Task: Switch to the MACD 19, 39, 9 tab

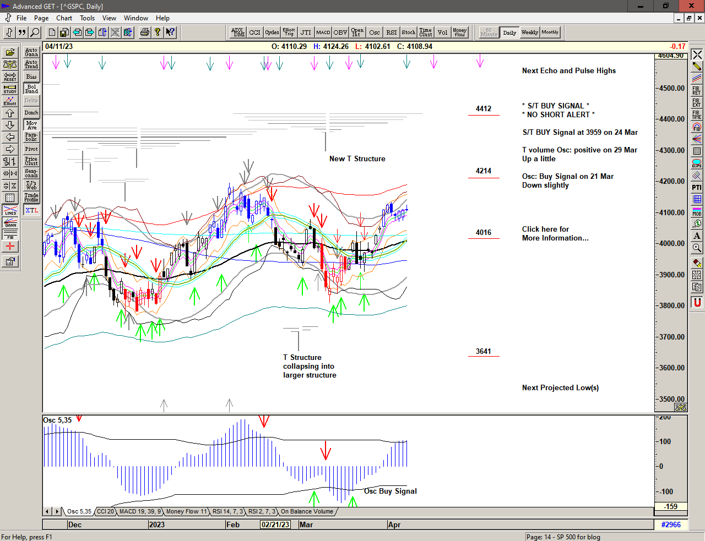Action: pyautogui.click(x=140, y=512)
